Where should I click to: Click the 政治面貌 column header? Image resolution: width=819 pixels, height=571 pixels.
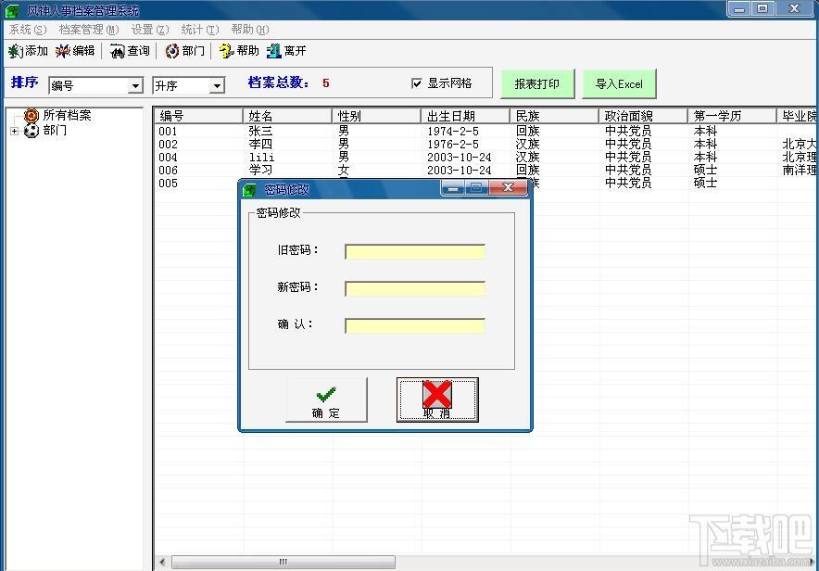coord(643,116)
